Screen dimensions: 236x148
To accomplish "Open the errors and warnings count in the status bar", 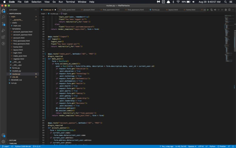I will click(x=37, y=147).
